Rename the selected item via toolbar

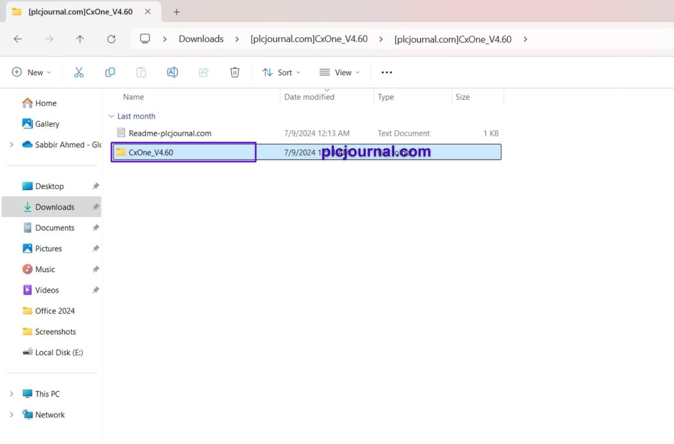(172, 72)
